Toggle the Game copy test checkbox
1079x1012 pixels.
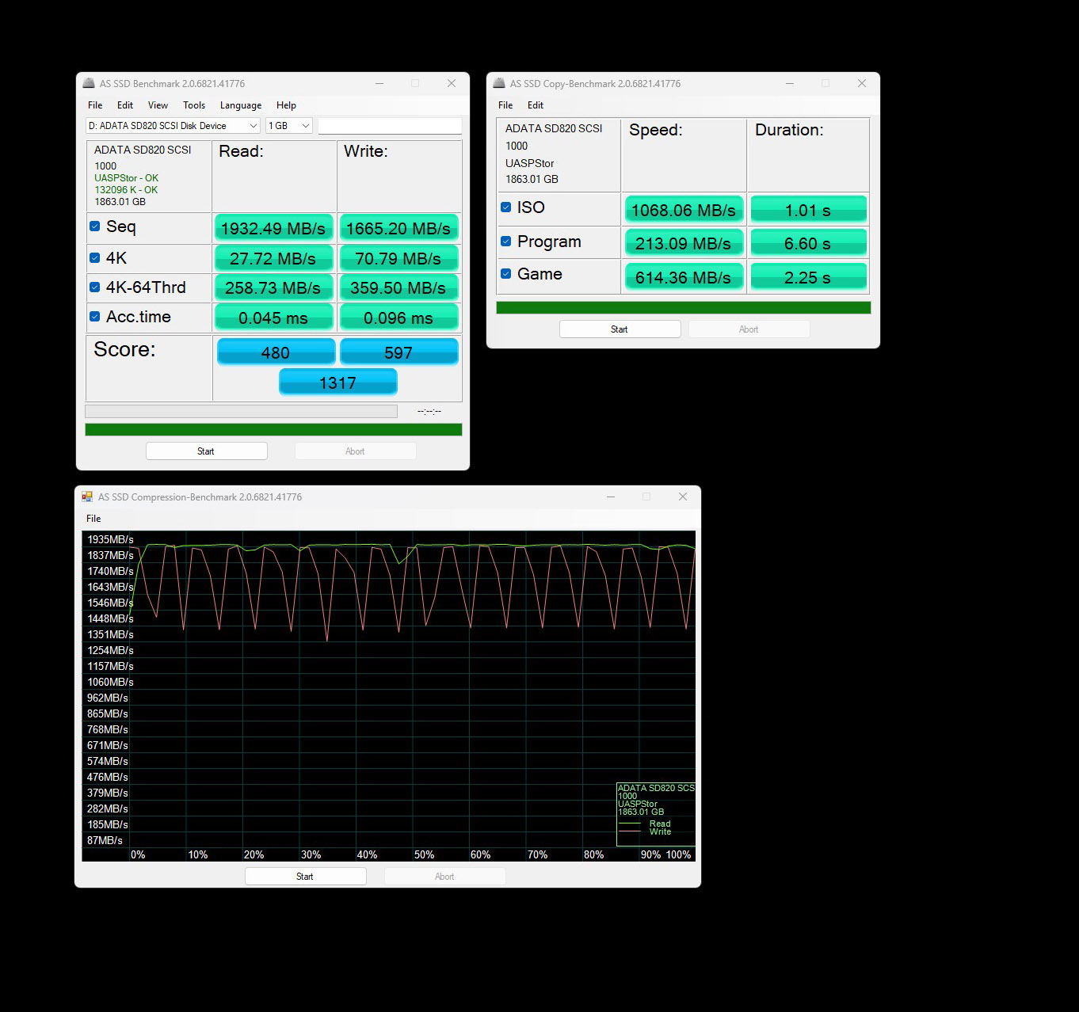tap(506, 274)
